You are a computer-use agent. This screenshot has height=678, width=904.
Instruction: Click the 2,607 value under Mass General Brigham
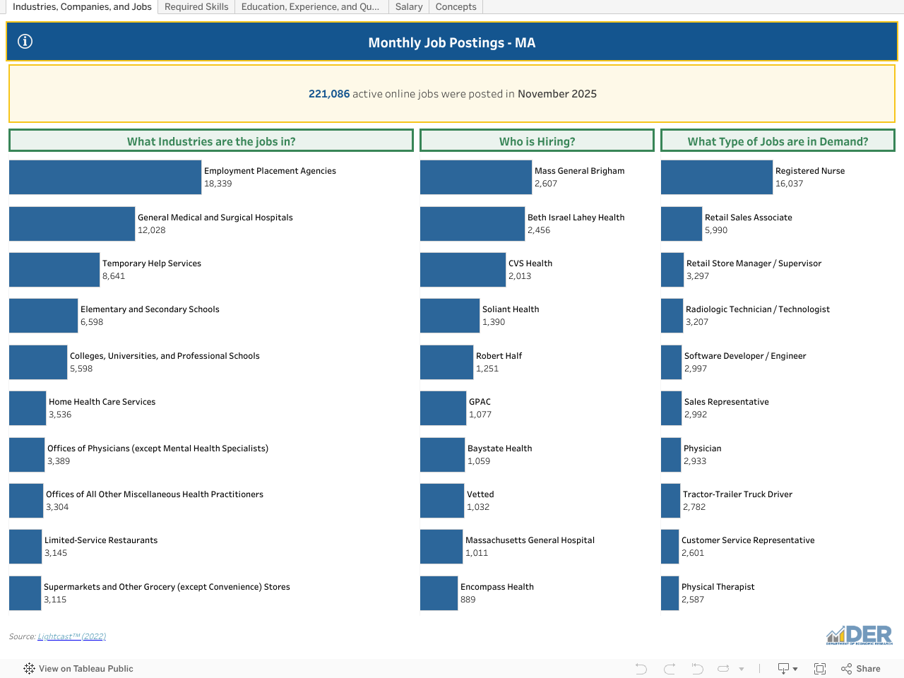[546, 184]
